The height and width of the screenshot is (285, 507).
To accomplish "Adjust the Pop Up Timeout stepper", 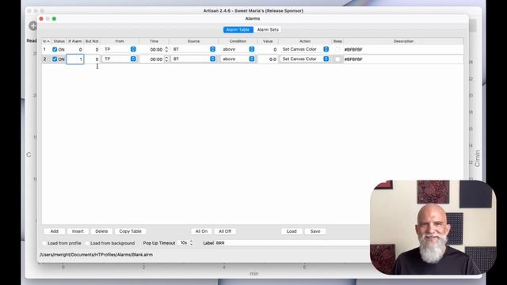I will pyautogui.click(x=191, y=243).
